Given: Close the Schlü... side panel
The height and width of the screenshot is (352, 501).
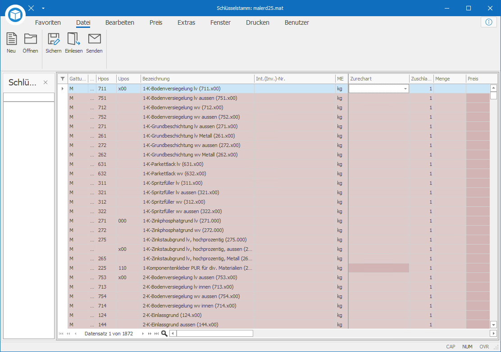Looking at the screenshot, I should pyautogui.click(x=46, y=82).
